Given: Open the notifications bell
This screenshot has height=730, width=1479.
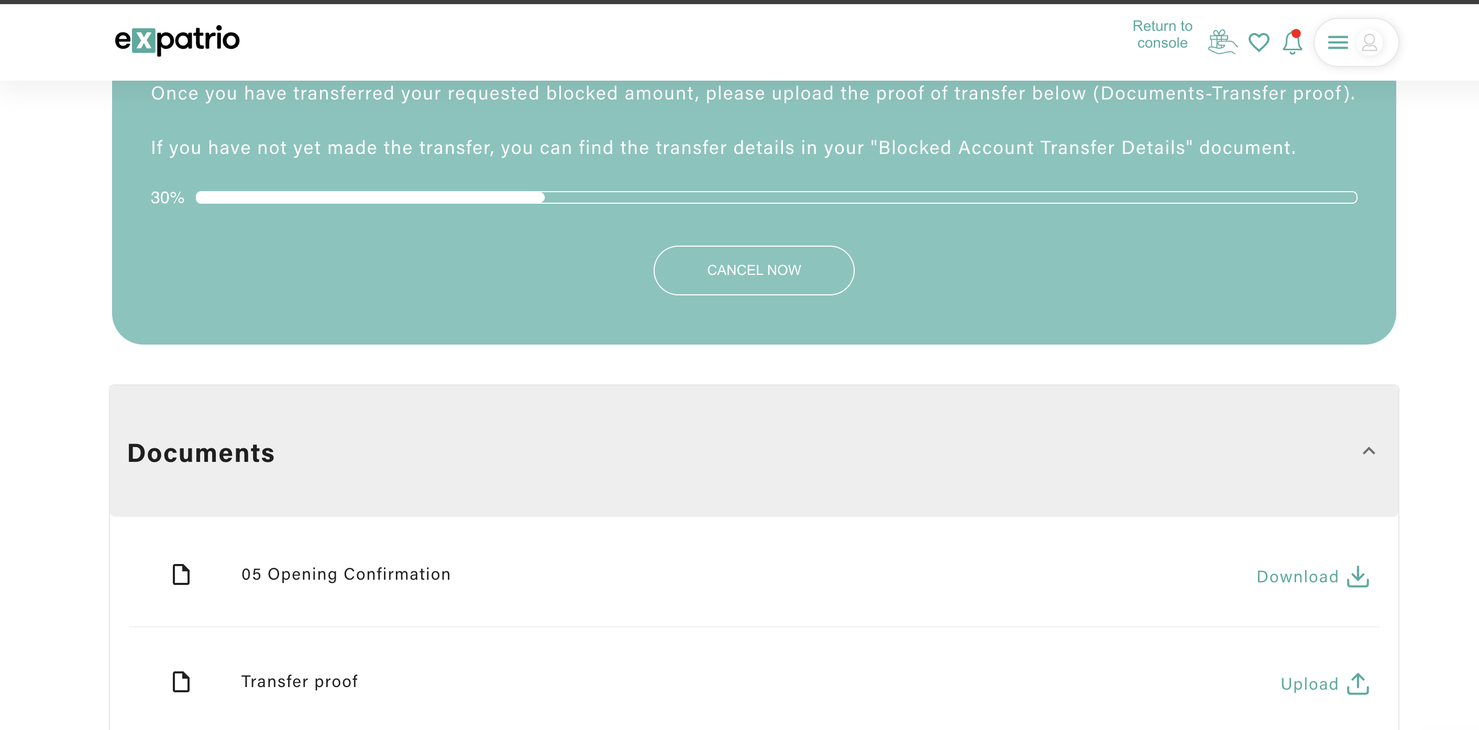Looking at the screenshot, I should [x=1293, y=42].
